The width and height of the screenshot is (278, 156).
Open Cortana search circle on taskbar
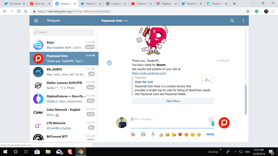(x=16, y=152)
